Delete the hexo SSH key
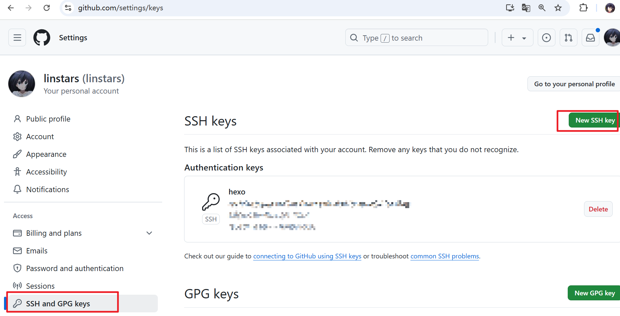 [598, 209]
